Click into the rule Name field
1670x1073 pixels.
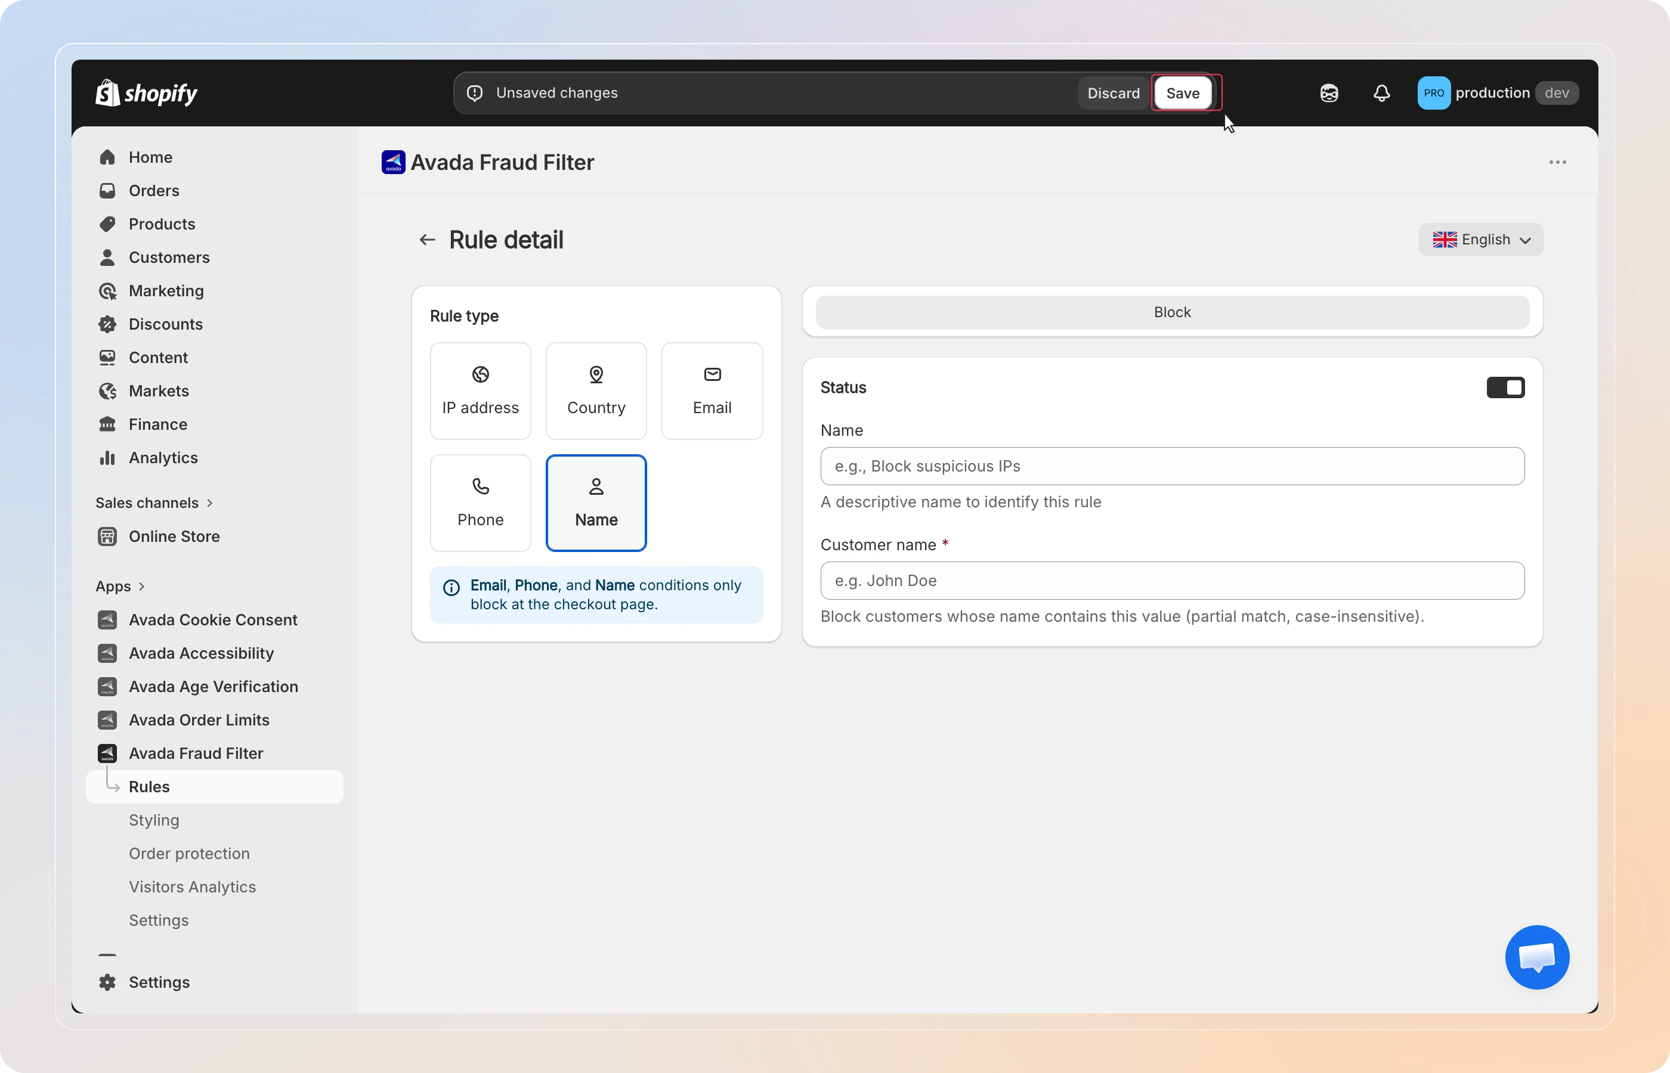pos(1173,466)
